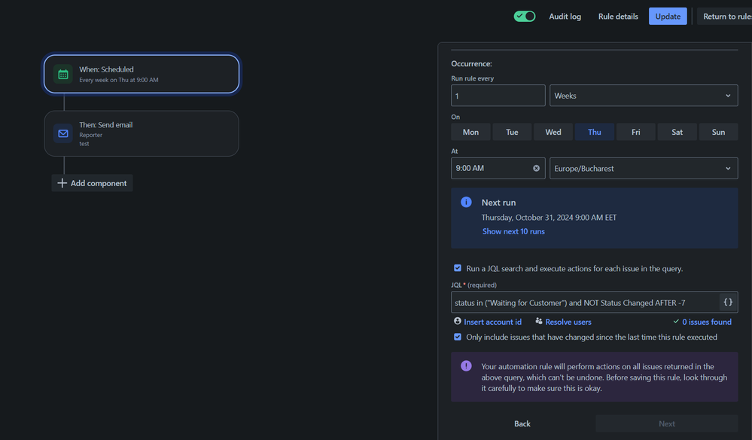This screenshot has width=752, height=440.
Task: Uncheck Run a JQL search checkbox
Action: tap(458, 268)
